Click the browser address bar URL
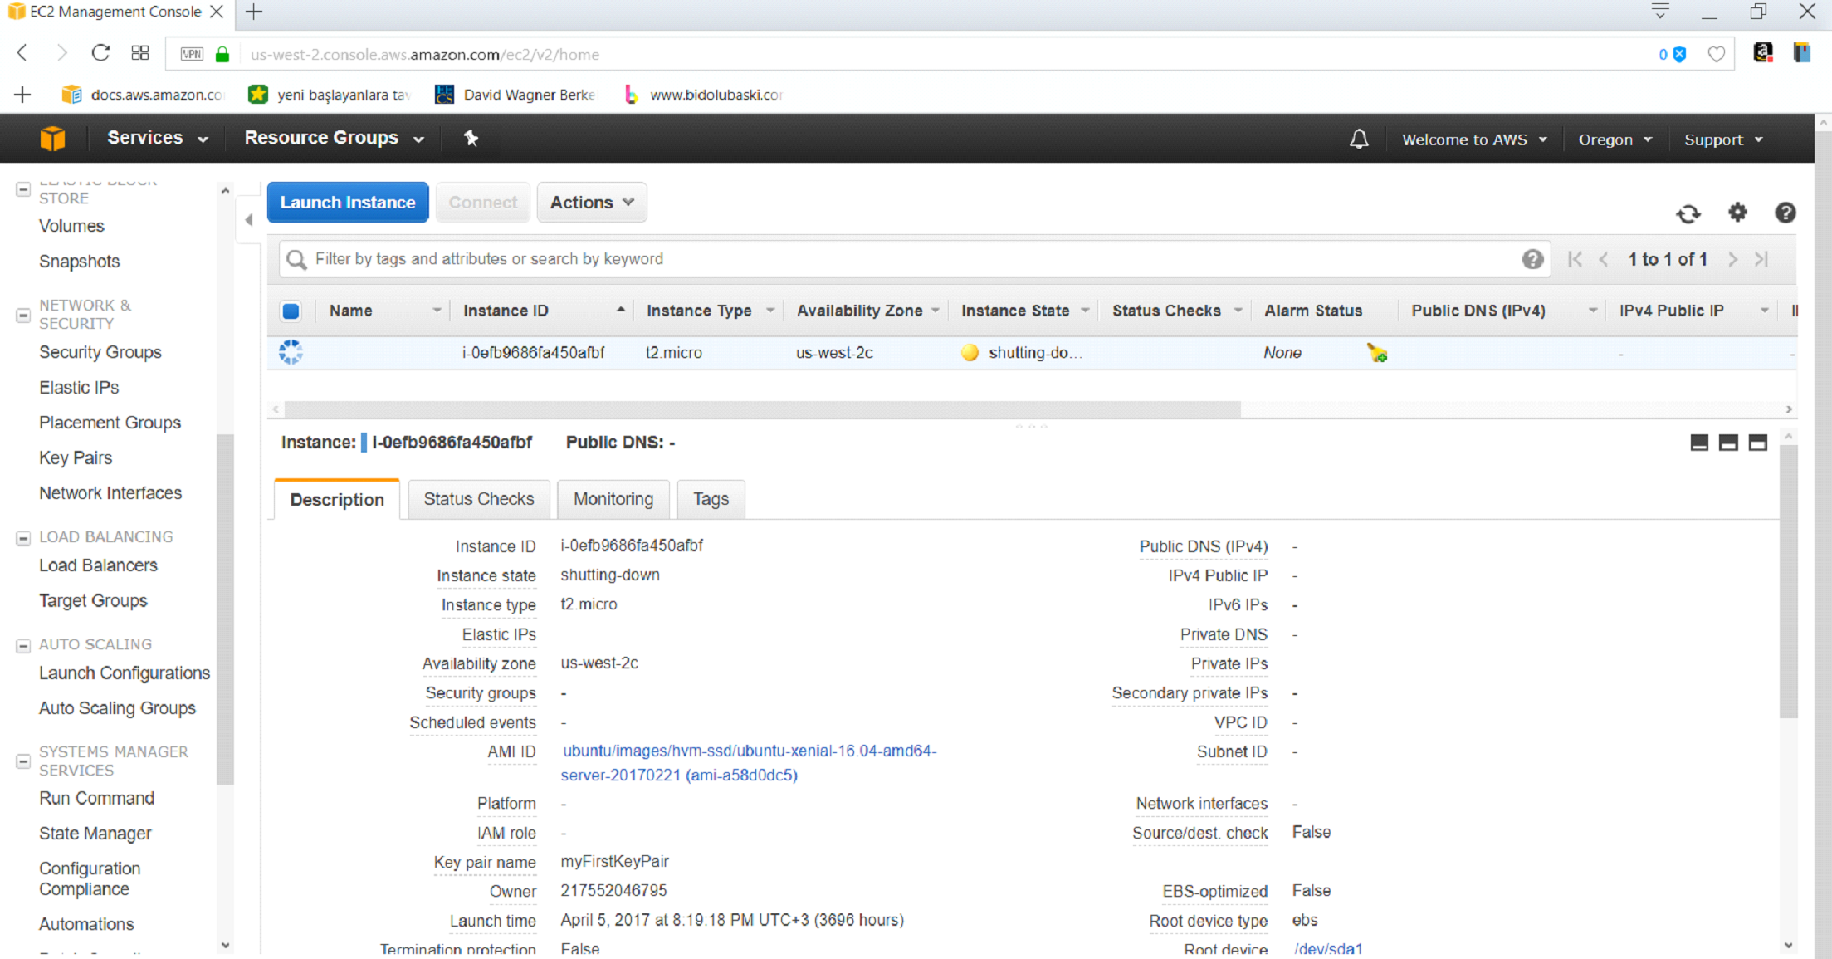The width and height of the screenshot is (1832, 959). click(x=425, y=55)
